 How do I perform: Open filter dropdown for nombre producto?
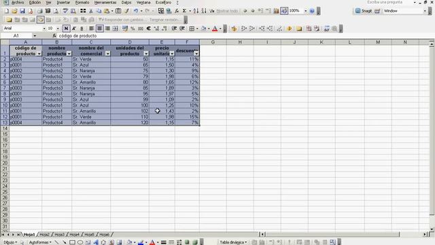[69, 54]
